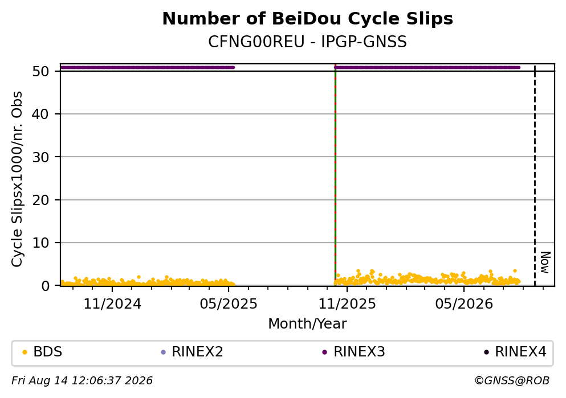Click the dashed Now marker line
This screenshot has height=398, width=566.
pyautogui.click(x=535, y=175)
